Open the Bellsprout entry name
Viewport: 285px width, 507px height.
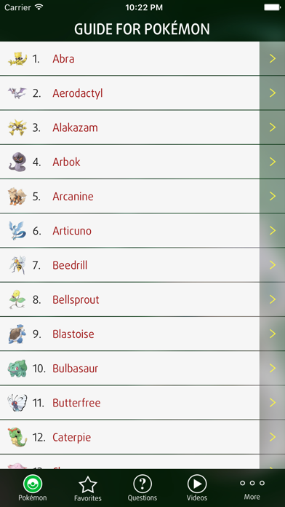pyautogui.click(x=76, y=299)
